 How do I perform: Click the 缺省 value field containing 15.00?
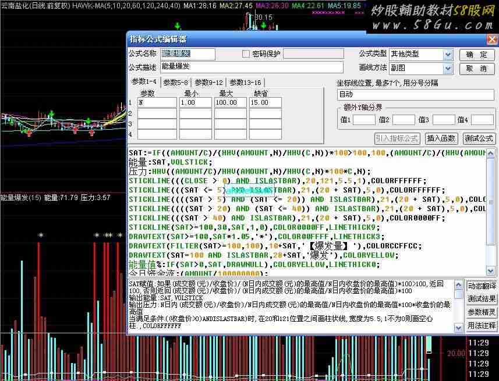tap(265, 102)
